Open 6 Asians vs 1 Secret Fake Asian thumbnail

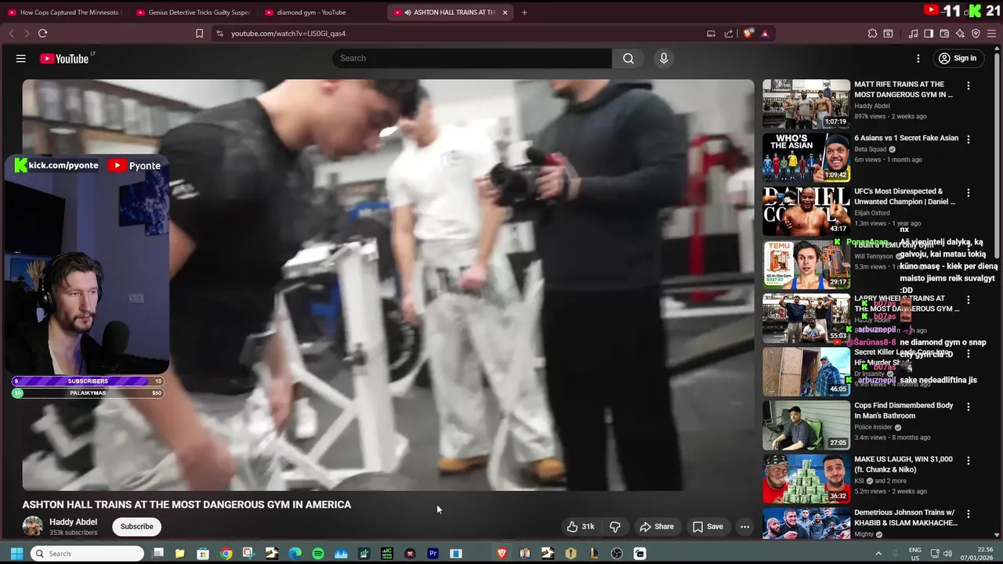[806, 157]
